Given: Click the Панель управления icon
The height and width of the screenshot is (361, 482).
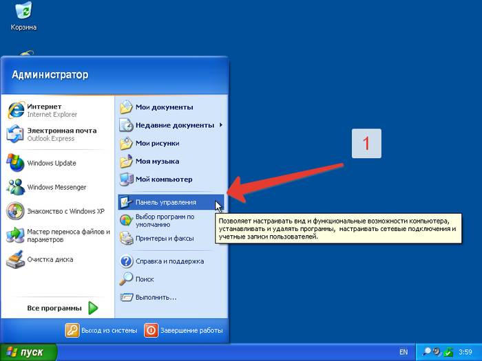Looking at the screenshot, I should [126, 202].
